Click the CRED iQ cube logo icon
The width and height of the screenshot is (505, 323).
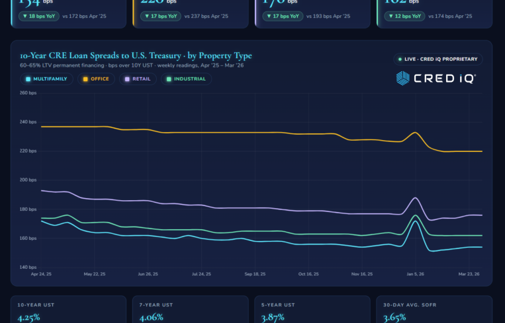(402, 79)
